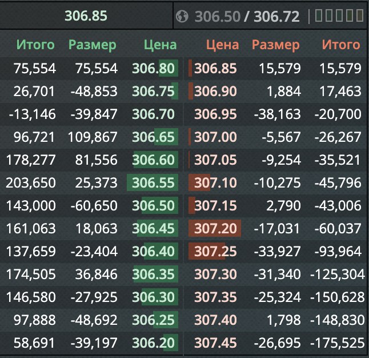Screen dimensions: 369x358
Task: Select bid price 306.40
Action: 153,251
